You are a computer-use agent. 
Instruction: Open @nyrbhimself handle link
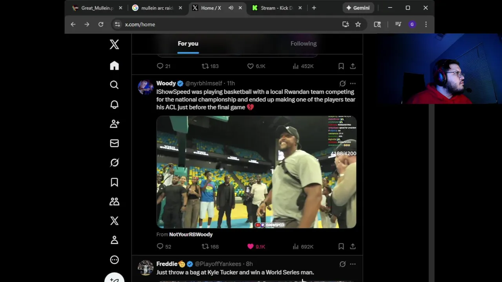(x=204, y=83)
